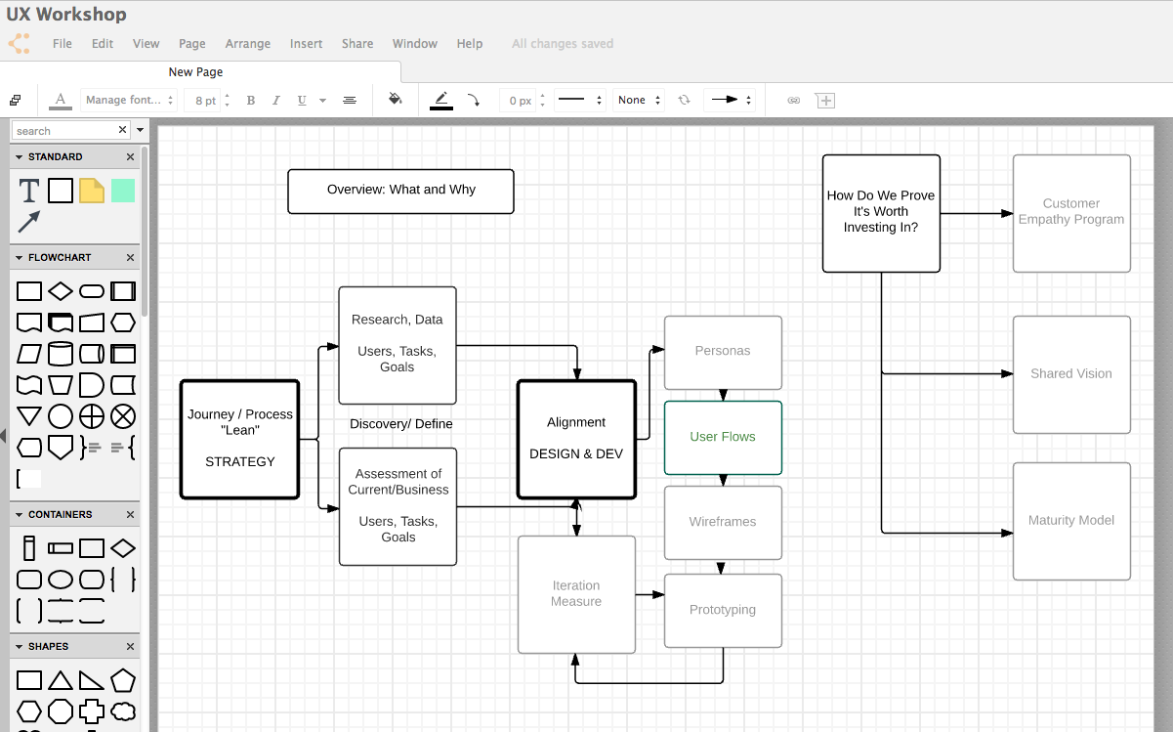
Task: Select the Cross shape in Shapes section
Action: (x=92, y=711)
